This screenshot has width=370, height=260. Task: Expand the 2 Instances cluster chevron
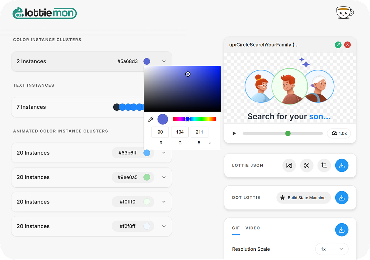(164, 61)
